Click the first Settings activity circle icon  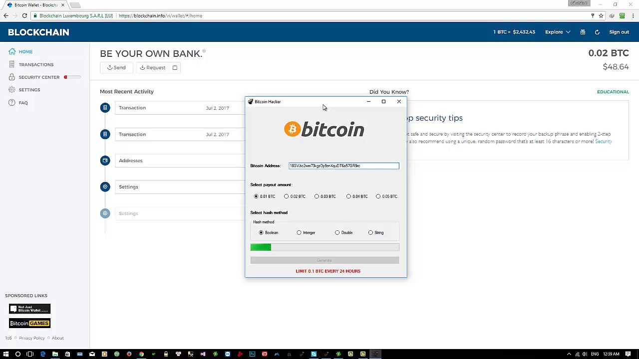105,187
